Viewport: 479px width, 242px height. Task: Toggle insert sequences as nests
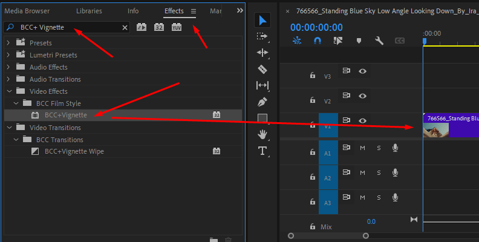[296, 41]
